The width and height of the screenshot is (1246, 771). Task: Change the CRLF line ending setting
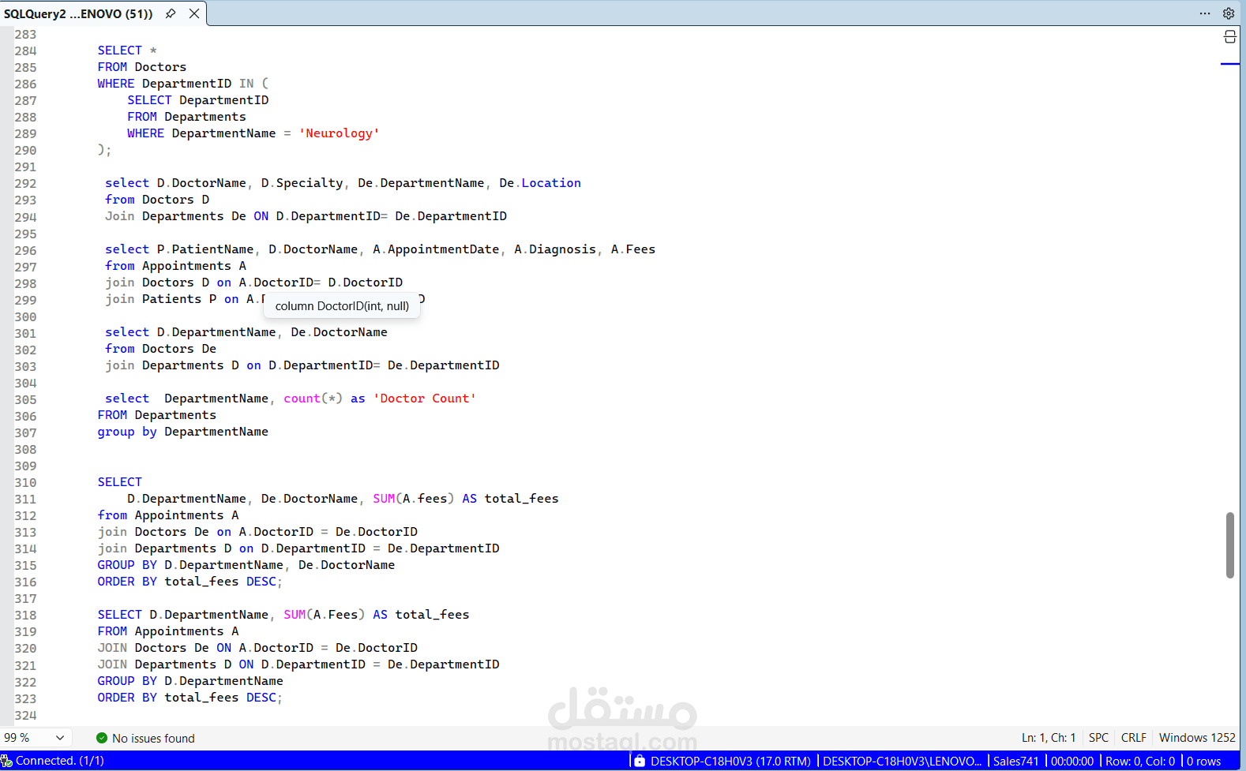[1133, 738]
